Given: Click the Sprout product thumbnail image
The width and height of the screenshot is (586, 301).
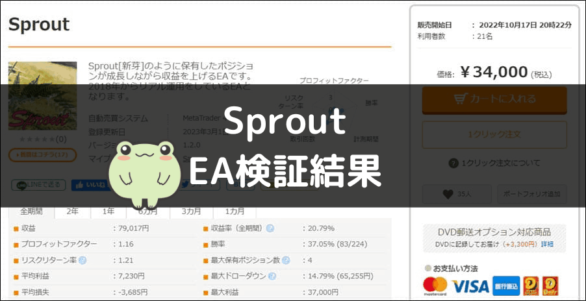Looking at the screenshot, I should 42,96.
